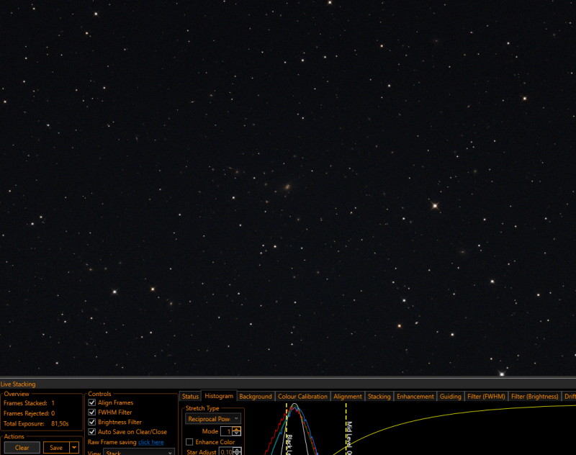This screenshot has height=455, width=576.
Task: Open the Filter (Brightness) tab
Action: [534, 396]
